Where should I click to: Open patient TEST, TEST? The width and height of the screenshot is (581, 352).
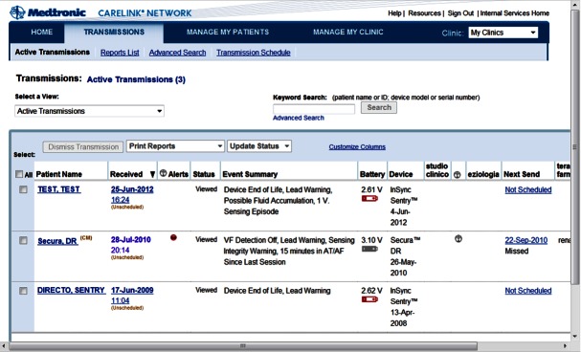click(59, 189)
